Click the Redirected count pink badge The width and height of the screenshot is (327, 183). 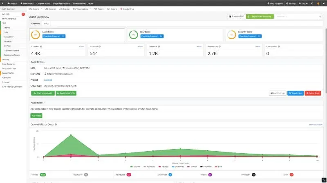coord(129,175)
